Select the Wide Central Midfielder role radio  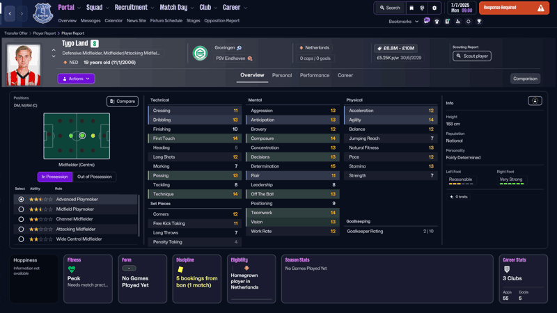(21, 239)
